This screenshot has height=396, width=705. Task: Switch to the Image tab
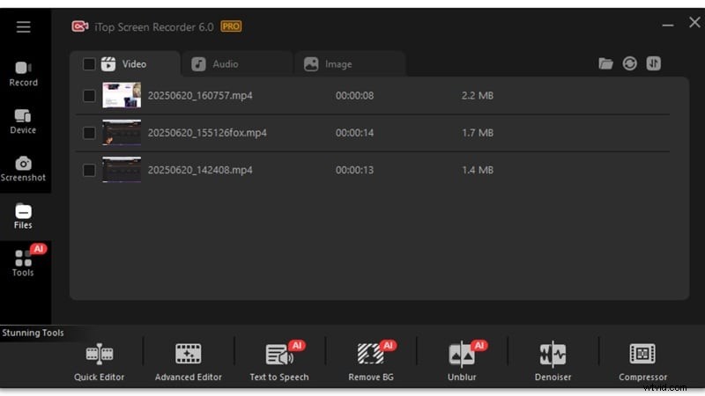point(350,64)
